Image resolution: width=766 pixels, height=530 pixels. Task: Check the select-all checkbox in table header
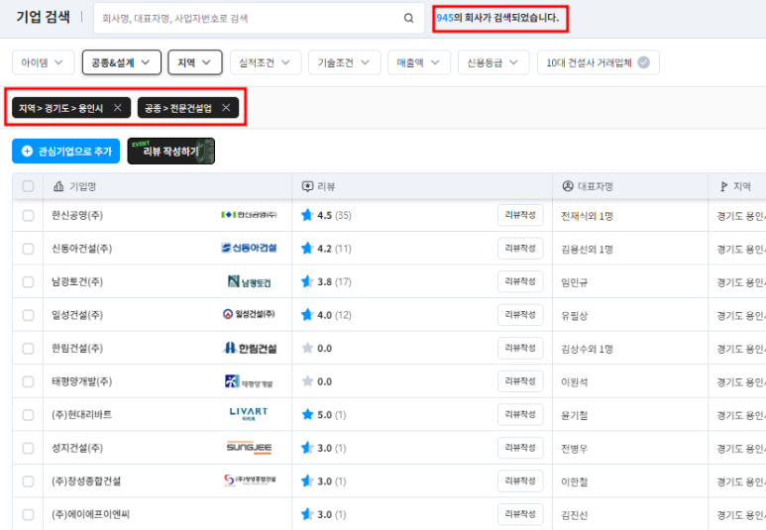(29, 186)
